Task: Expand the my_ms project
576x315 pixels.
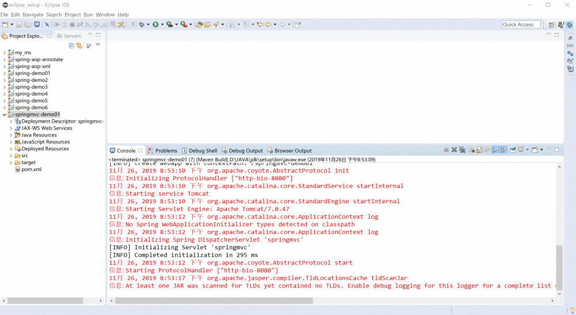Action: coord(5,53)
